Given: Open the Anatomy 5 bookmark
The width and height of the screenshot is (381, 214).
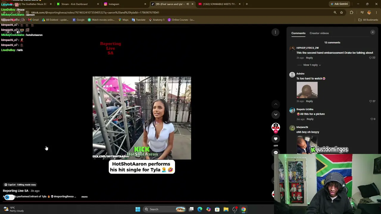Looking at the screenshot, I should (x=157, y=20).
